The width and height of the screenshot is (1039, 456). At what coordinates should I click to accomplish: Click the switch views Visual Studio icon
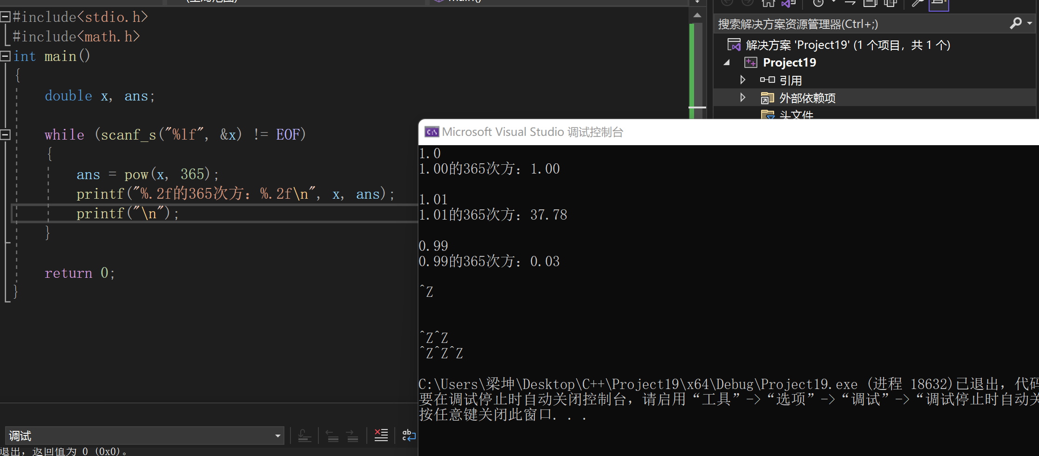789,4
